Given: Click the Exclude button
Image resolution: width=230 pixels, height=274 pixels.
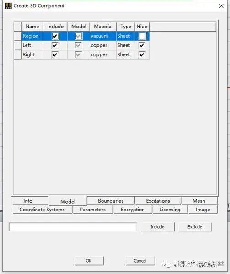Looking at the screenshot, I should point(195,226).
